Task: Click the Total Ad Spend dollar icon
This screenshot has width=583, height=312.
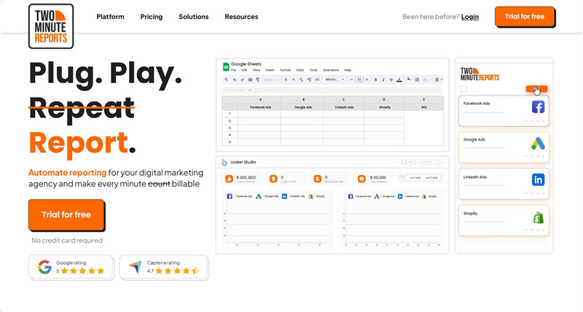Action: [x=361, y=179]
